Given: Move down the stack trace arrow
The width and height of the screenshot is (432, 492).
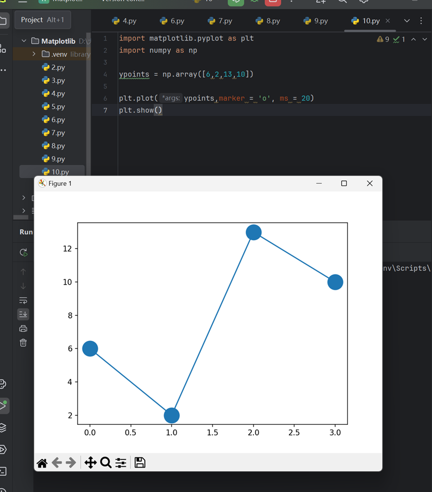Looking at the screenshot, I should pyautogui.click(x=23, y=286).
